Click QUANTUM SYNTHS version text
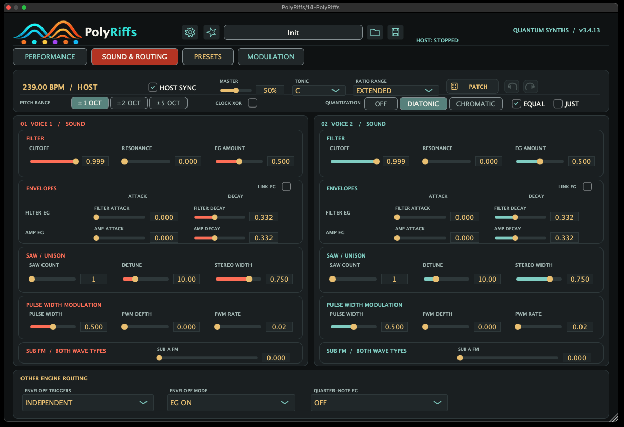Image resolution: width=624 pixels, height=427 pixels. tap(556, 30)
